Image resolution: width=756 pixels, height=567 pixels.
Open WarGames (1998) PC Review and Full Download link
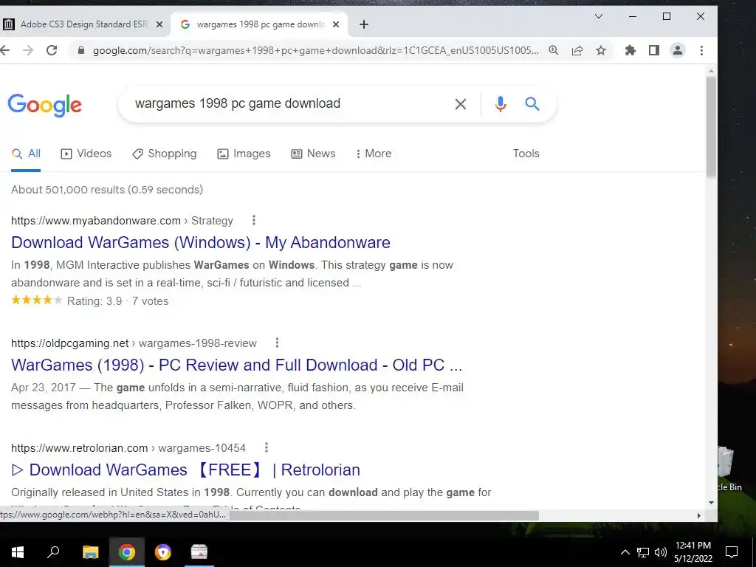pyautogui.click(x=237, y=365)
